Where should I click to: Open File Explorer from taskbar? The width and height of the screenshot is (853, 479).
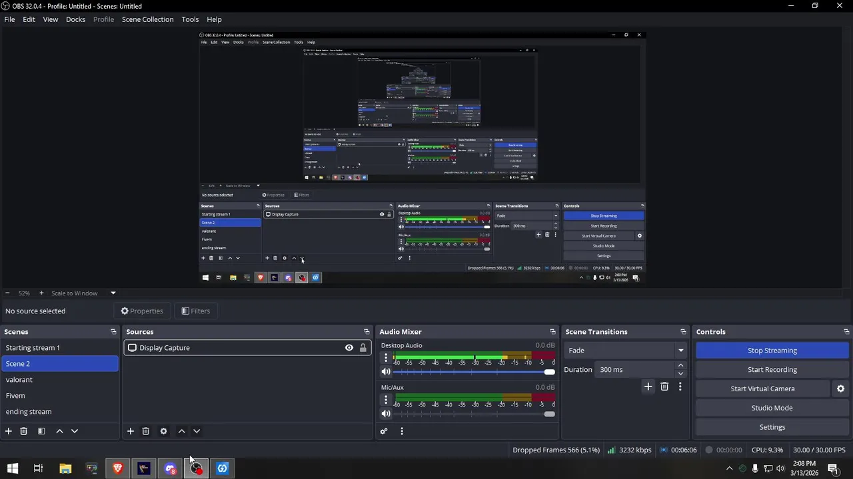[65, 468]
